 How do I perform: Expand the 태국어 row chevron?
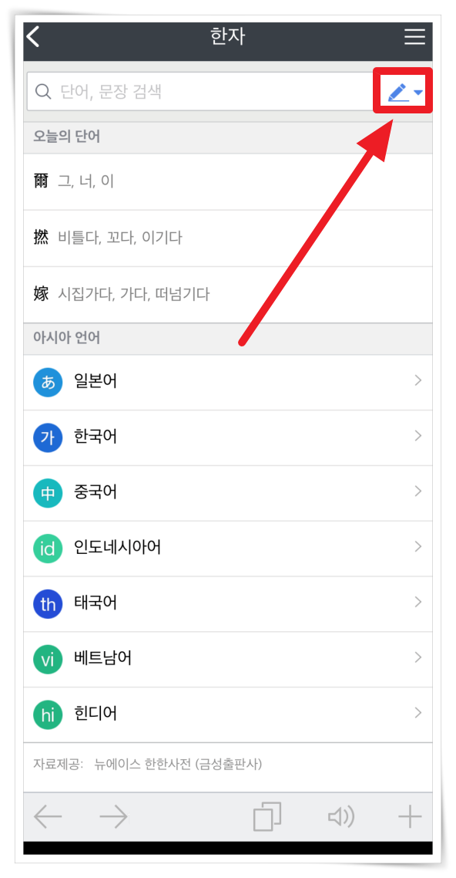click(x=418, y=603)
